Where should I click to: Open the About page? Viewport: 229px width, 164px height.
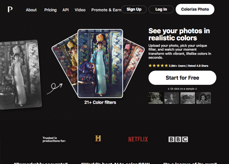(31, 10)
